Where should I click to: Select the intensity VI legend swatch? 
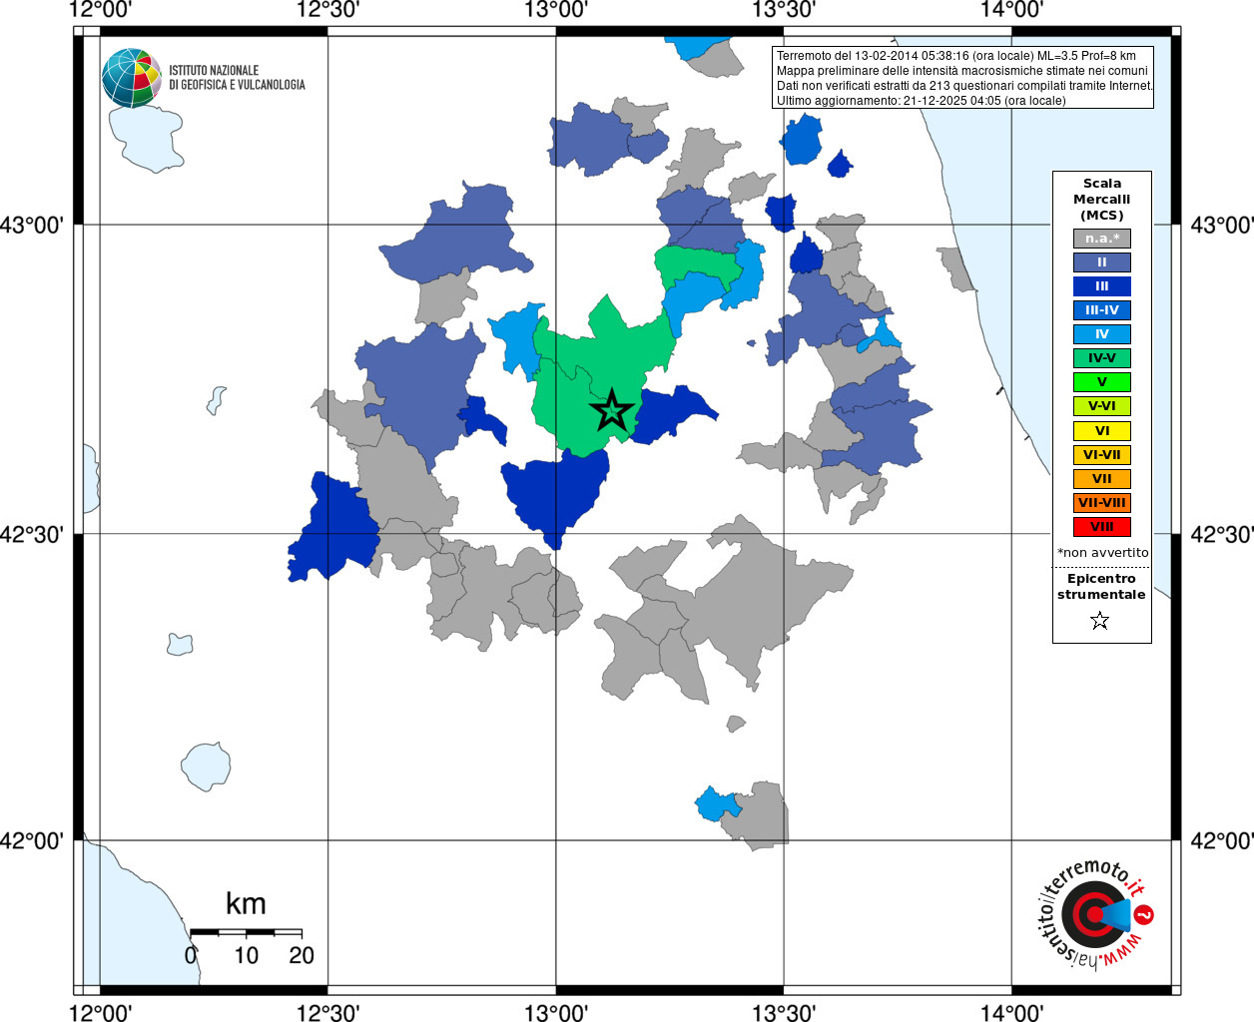(x=1102, y=431)
